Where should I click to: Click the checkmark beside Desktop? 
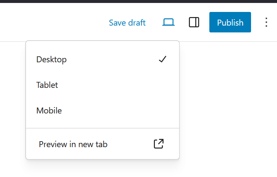pos(162,59)
